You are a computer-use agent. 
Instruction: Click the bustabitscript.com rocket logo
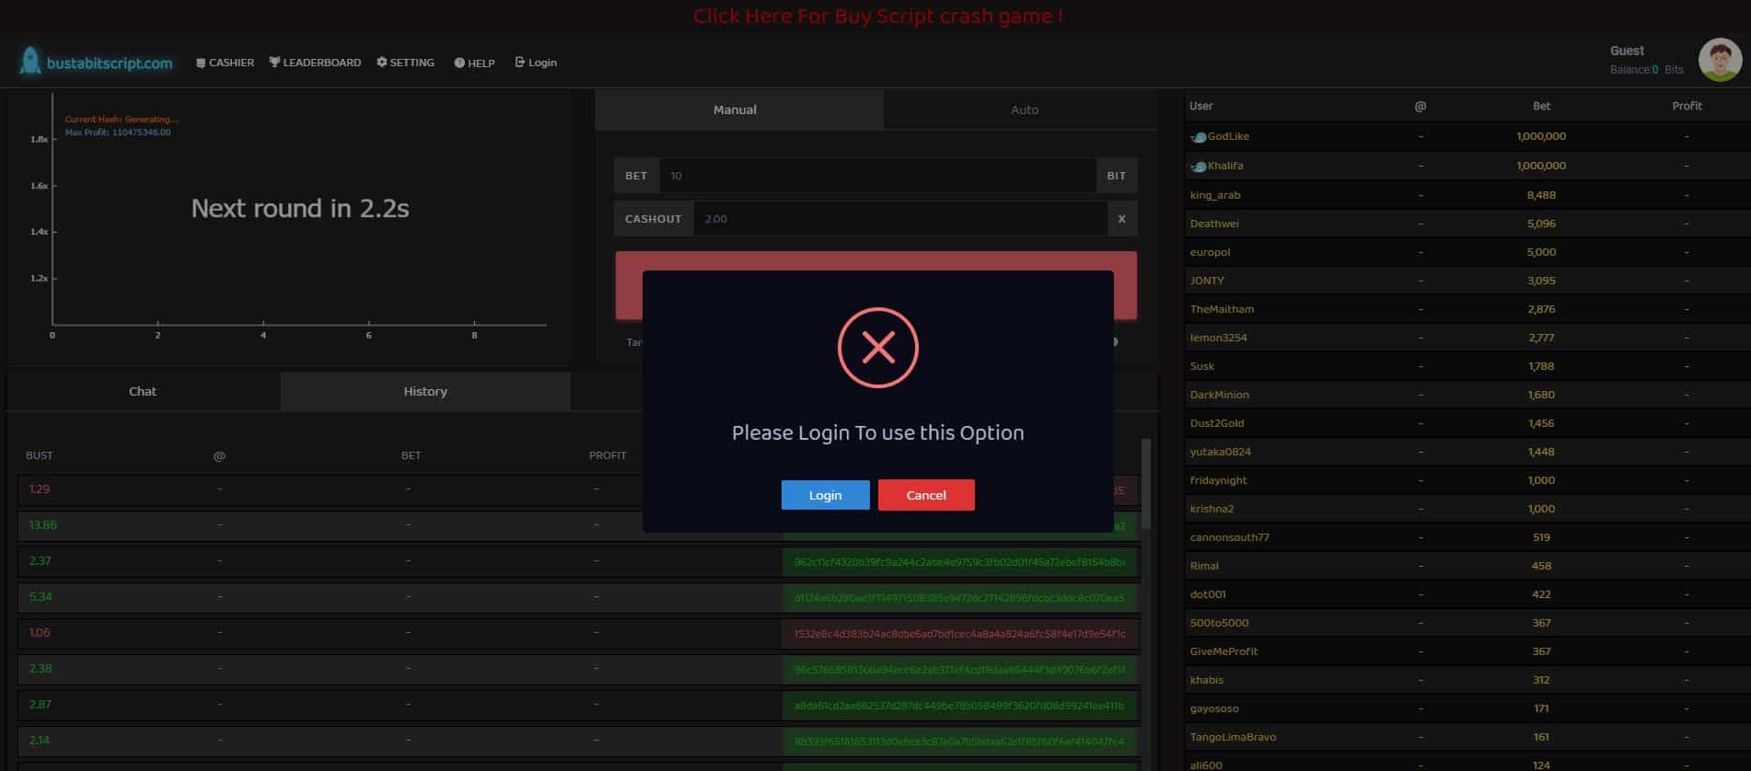(96, 62)
